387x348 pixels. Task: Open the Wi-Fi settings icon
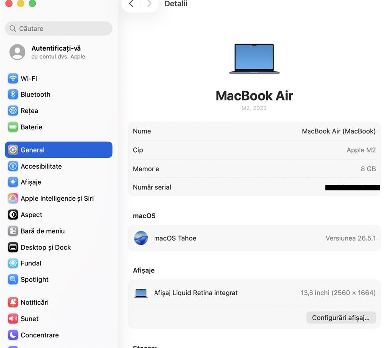click(x=13, y=78)
